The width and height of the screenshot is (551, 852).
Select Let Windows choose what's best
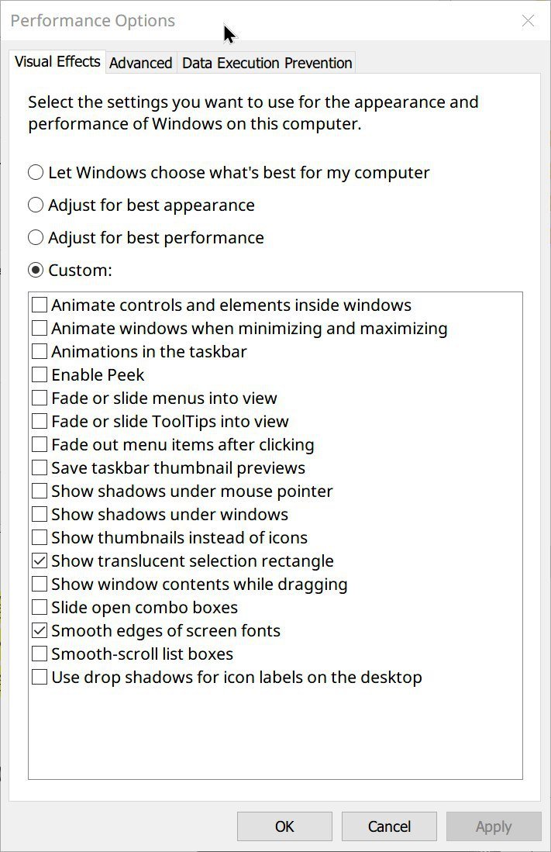pos(36,172)
